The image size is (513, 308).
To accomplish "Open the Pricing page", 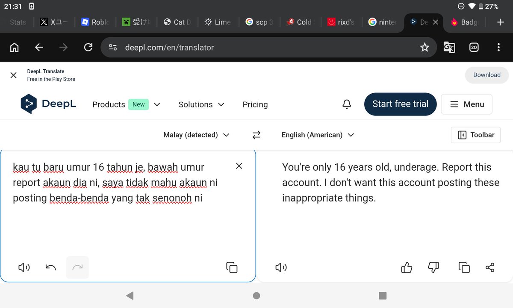I will coord(255,104).
